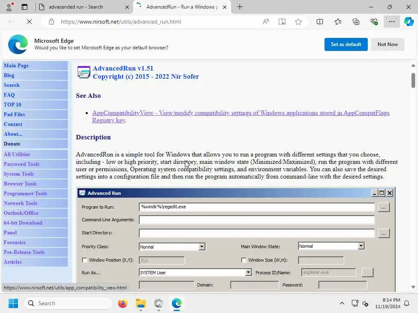Close the 'advacended run - Search' tab
418x313 pixels.
pos(127,7)
